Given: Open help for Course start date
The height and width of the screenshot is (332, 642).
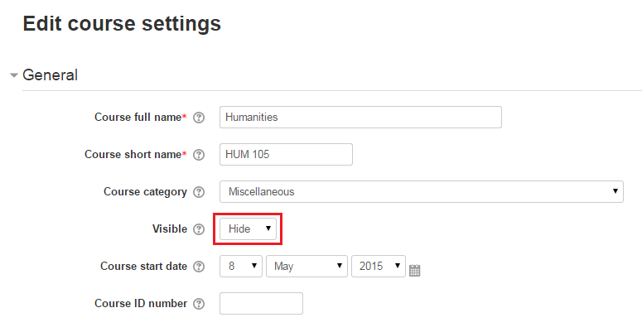Looking at the screenshot, I should point(199,267).
